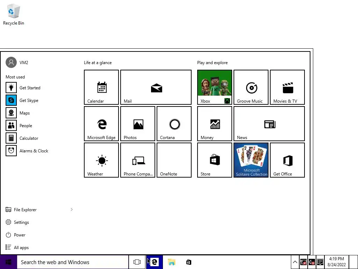The height and width of the screenshot is (269, 358).
Task: Open People from Most used
Action: tap(19, 126)
